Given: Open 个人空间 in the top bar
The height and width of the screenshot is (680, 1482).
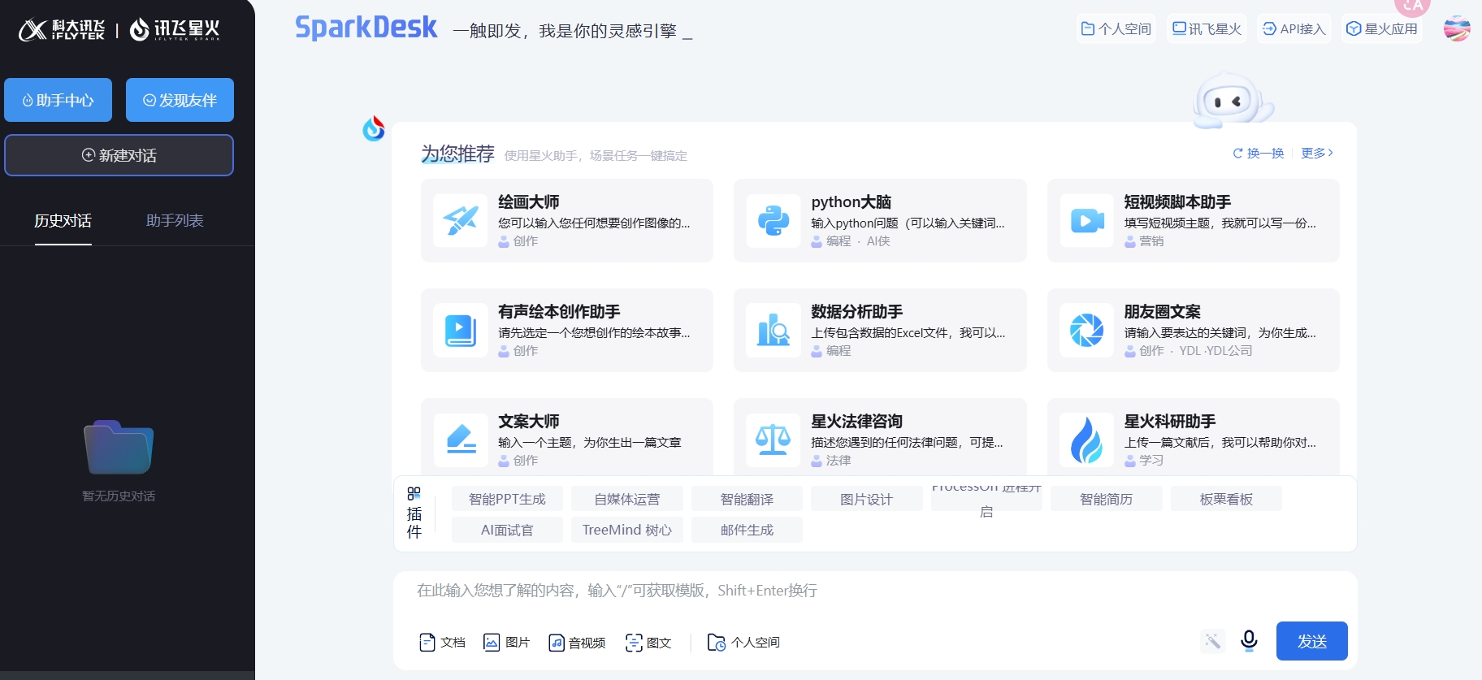Looking at the screenshot, I should (1116, 28).
